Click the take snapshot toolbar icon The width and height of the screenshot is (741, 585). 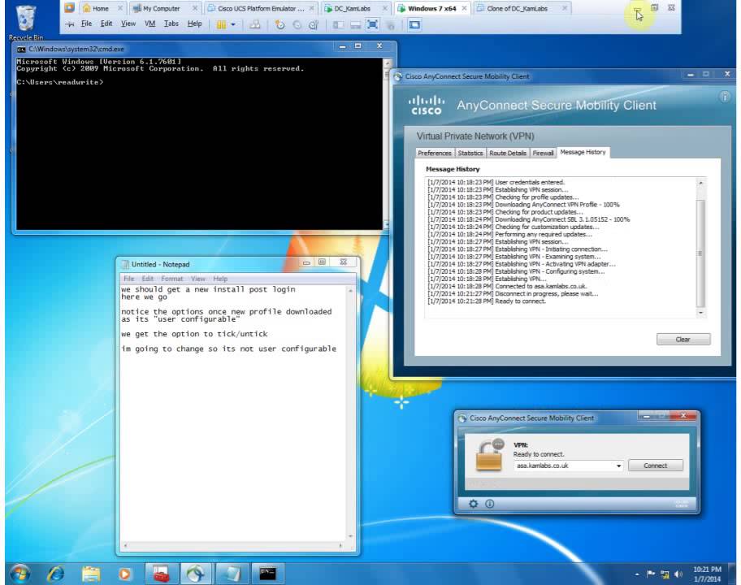point(279,24)
